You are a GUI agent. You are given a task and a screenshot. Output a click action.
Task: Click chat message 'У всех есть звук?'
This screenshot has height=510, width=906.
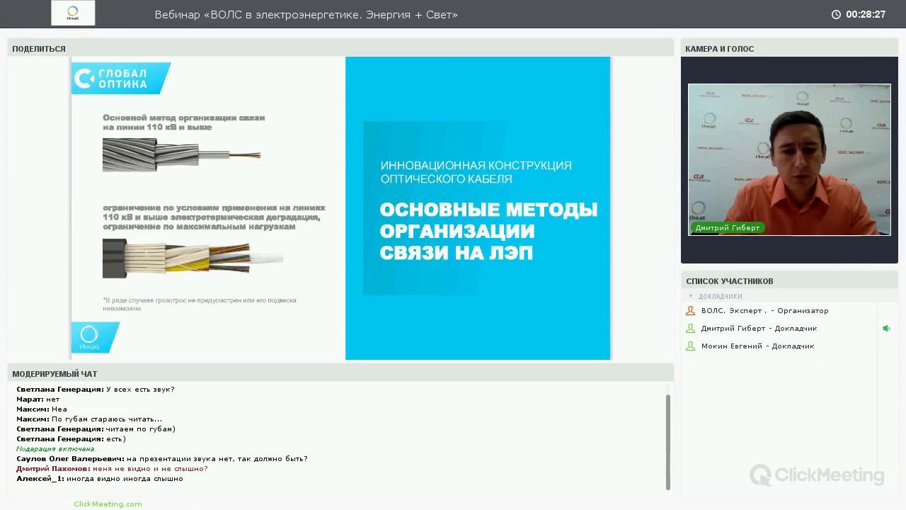(140, 389)
